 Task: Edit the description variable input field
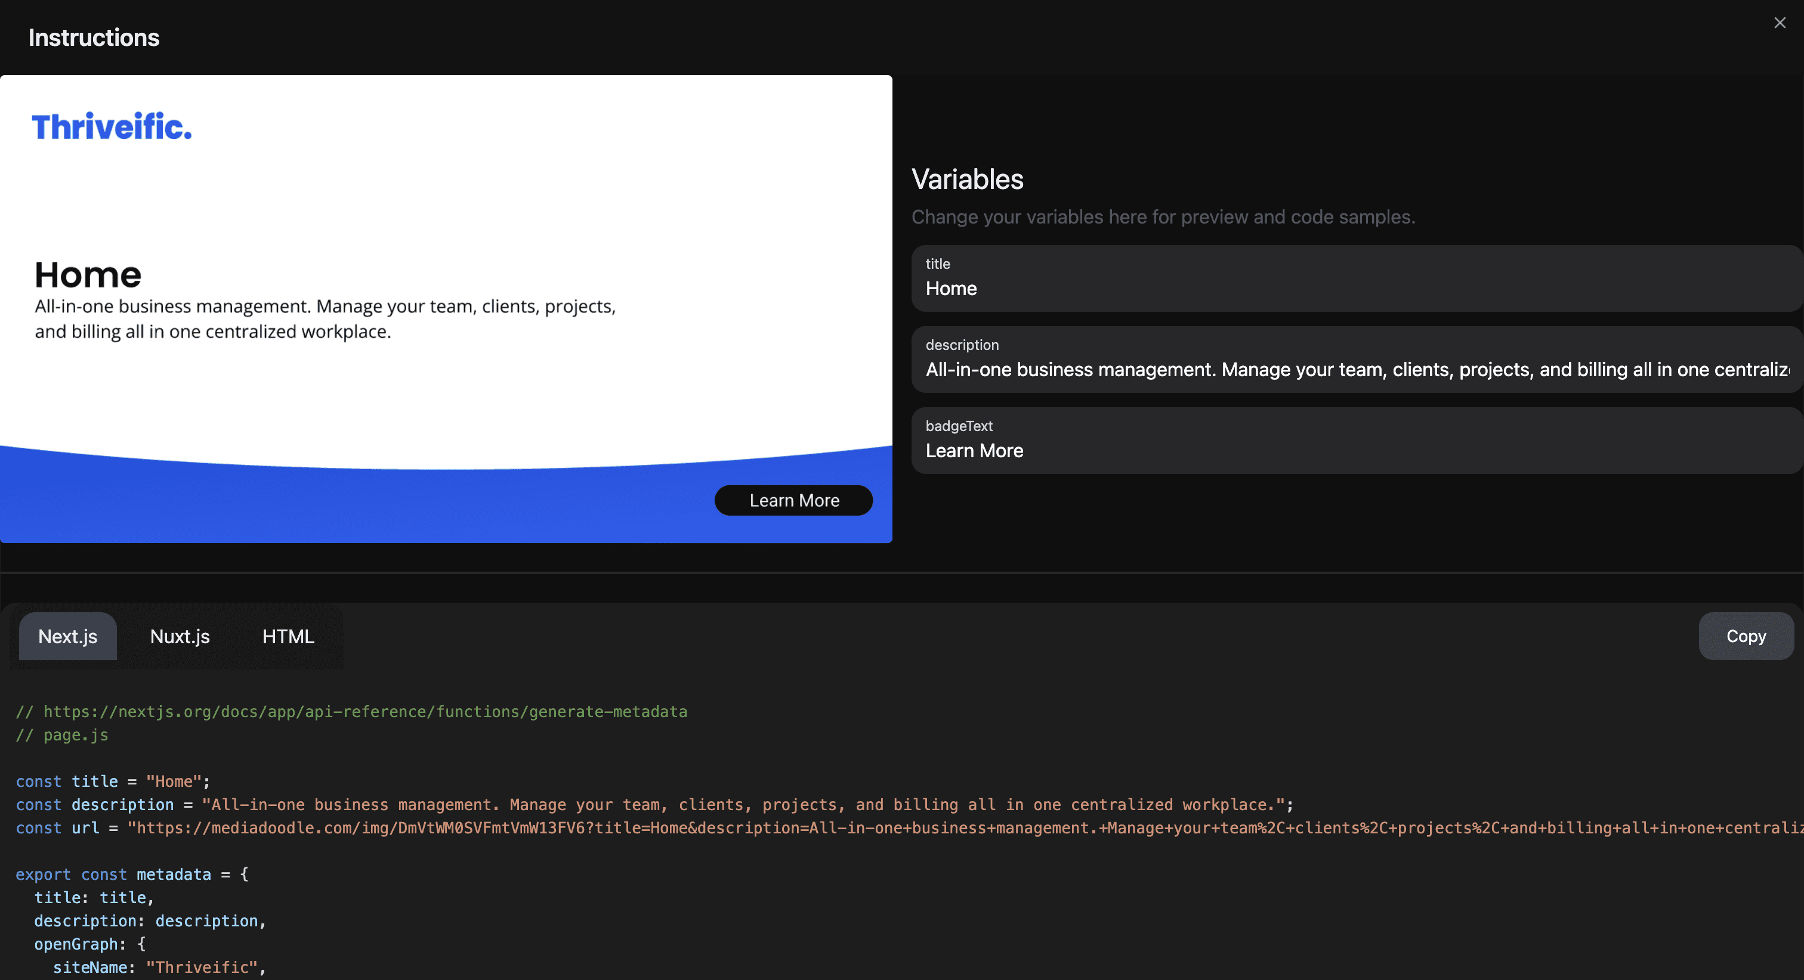pyautogui.click(x=1357, y=360)
